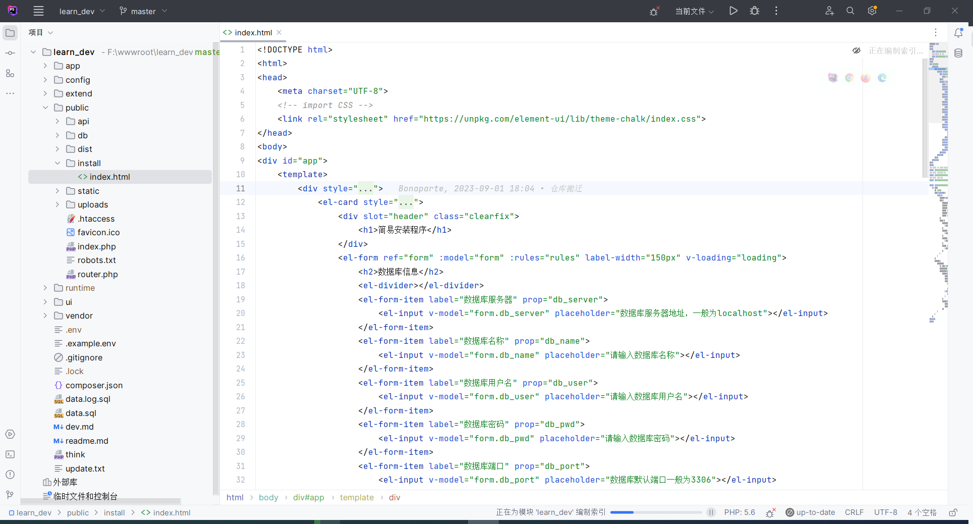Pause the indexing progress

coord(711,512)
